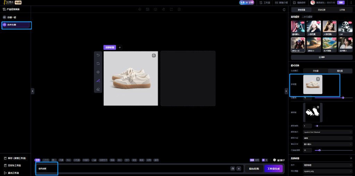
Task: Click the undo arrow in the canvas toolbar
Action: (98, 55)
